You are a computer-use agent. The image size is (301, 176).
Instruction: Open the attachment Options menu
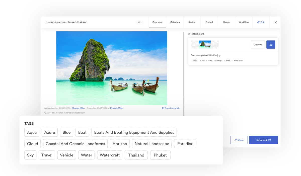pos(258,44)
